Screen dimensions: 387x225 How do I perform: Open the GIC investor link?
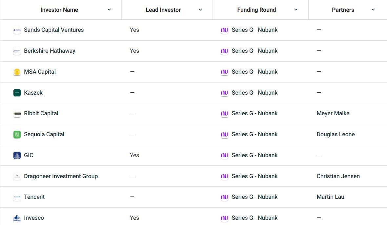(x=29, y=155)
